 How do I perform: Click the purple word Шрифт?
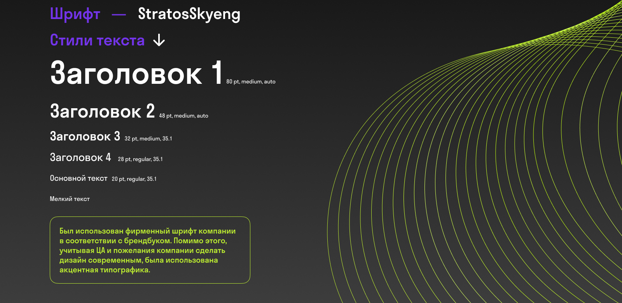tap(75, 14)
